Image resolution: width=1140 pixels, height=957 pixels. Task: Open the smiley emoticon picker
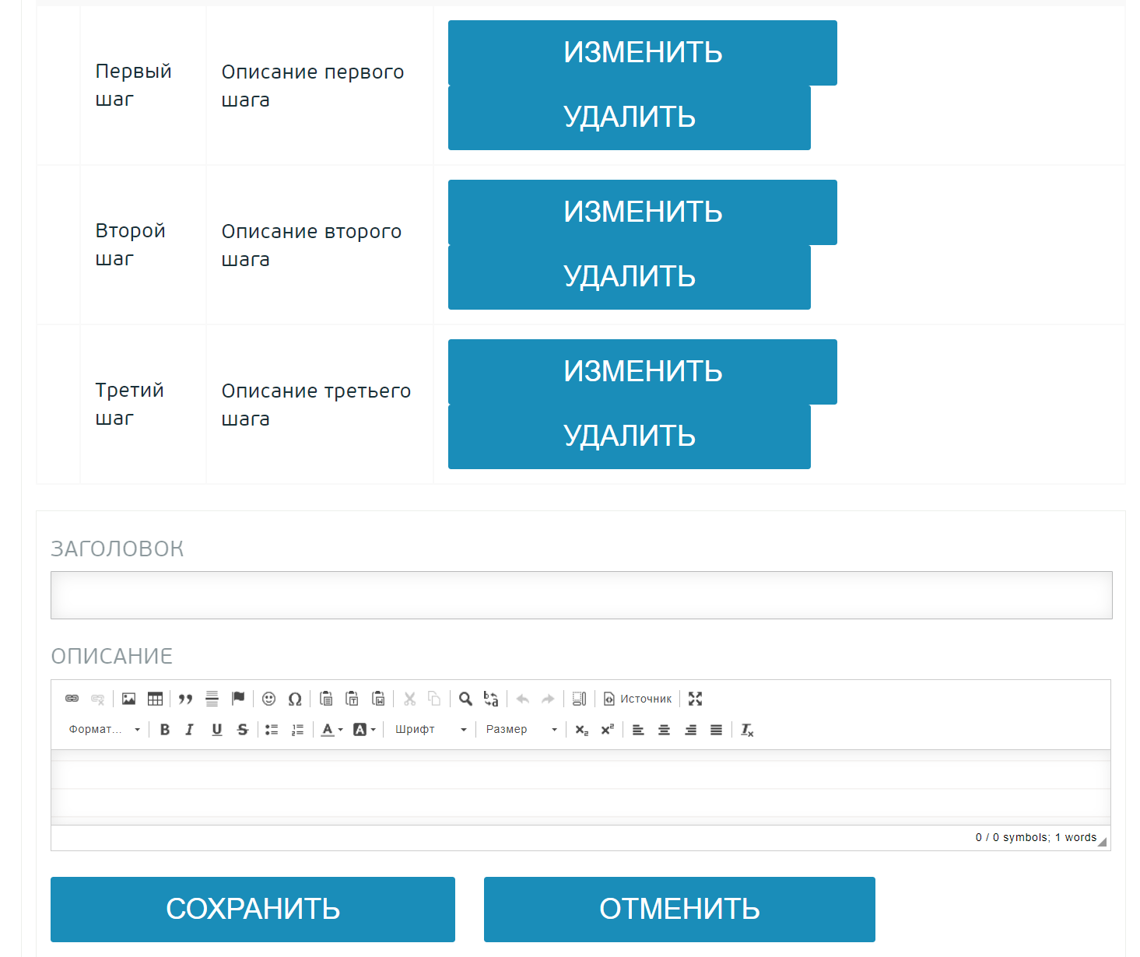coord(269,699)
